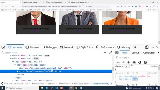Toggle the .cls class panel
This screenshot has height=90, width=160.
pos(123,62)
